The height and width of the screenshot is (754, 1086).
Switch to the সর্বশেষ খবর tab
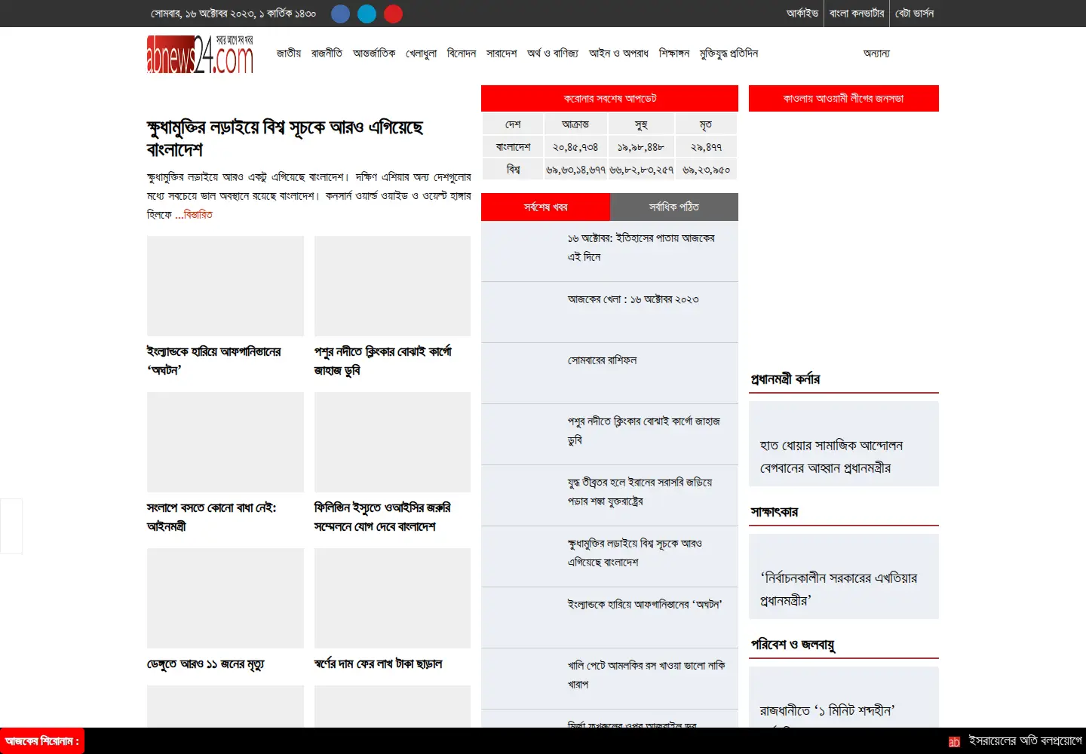click(545, 207)
